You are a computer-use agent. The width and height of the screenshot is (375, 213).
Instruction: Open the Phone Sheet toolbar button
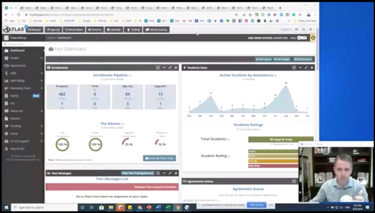point(74,30)
